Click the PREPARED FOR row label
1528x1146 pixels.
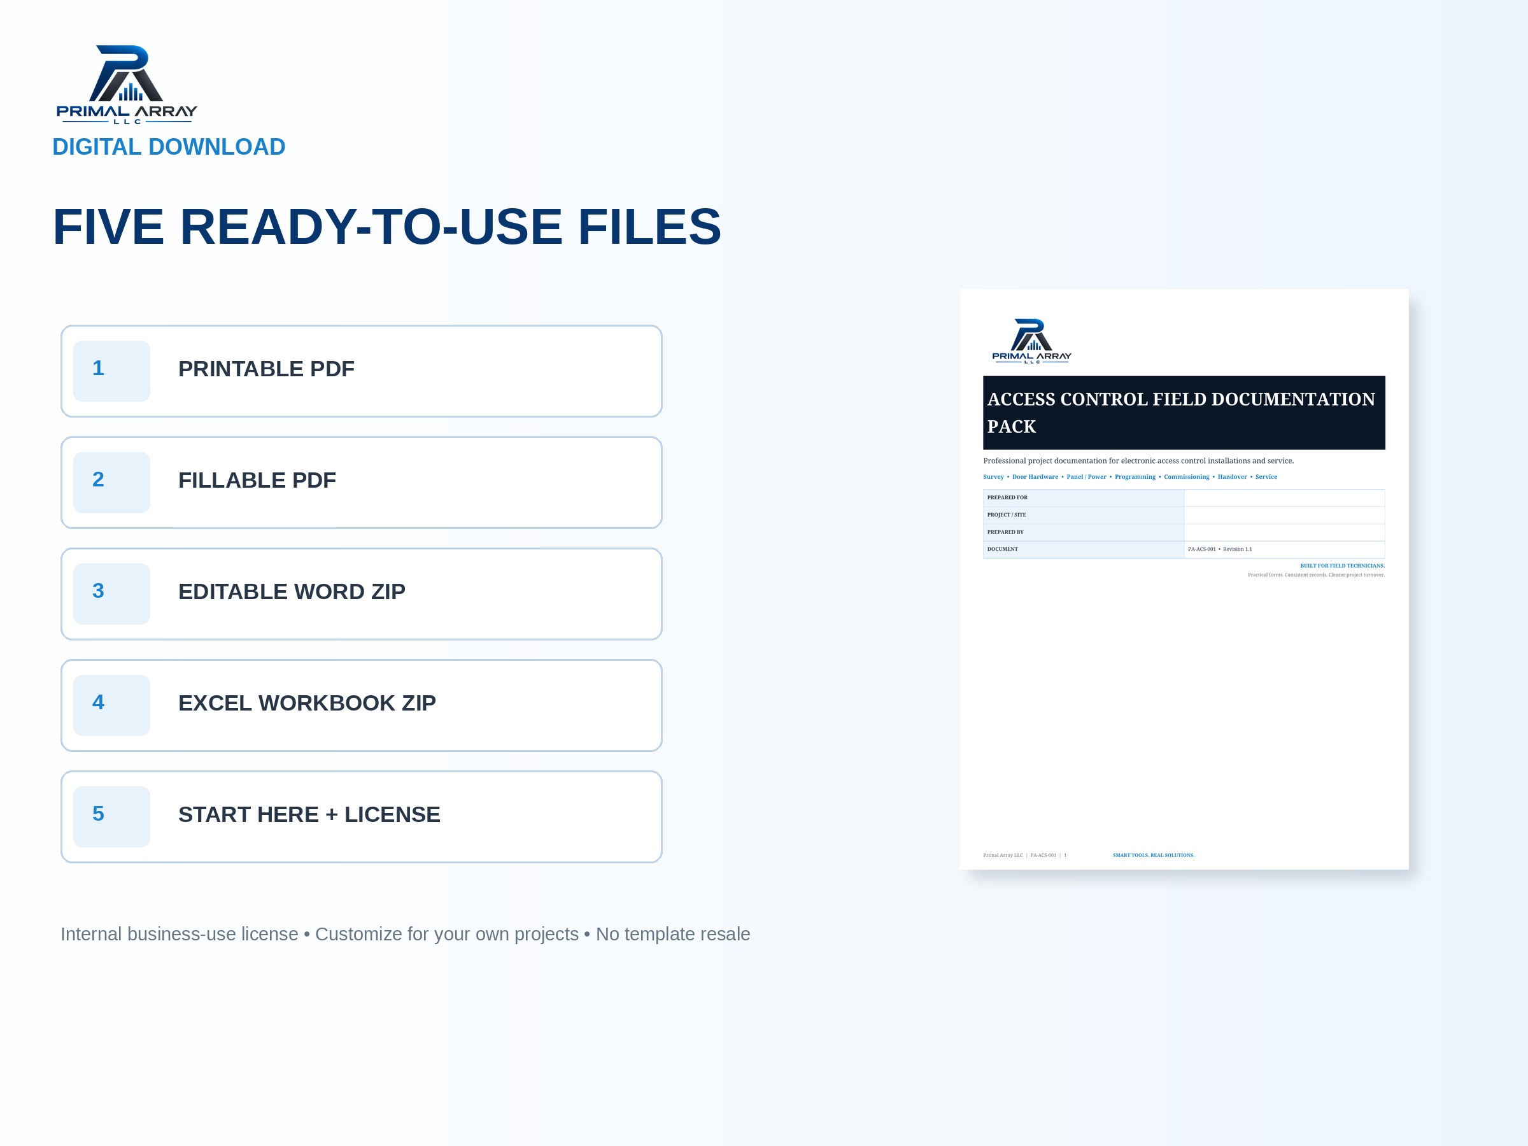point(1007,497)
